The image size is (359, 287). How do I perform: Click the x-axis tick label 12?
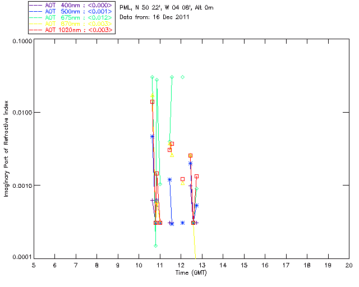click(181, 265)
